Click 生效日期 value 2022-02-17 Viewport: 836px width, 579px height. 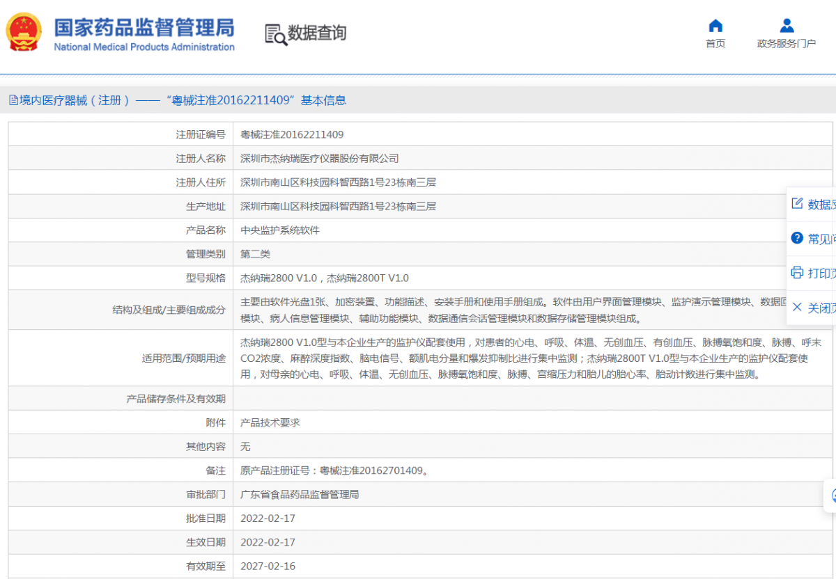point(268,542)
